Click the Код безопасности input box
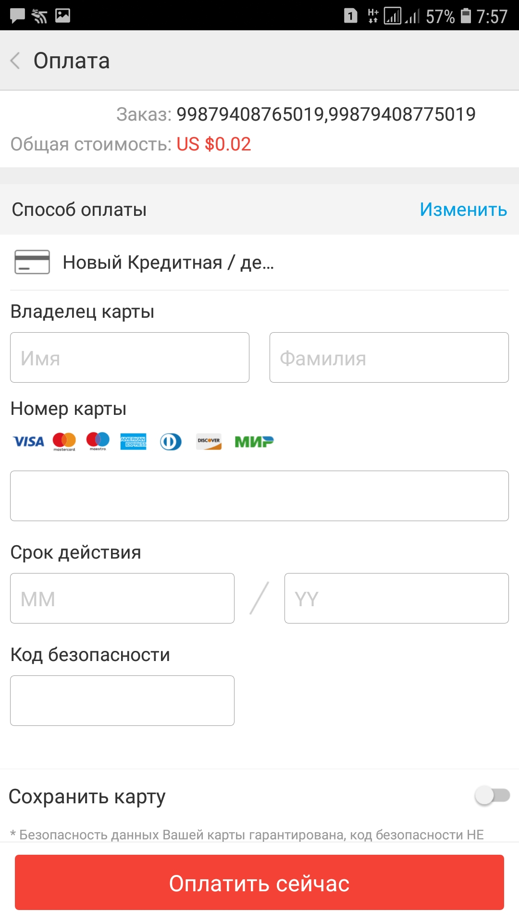 122,700
